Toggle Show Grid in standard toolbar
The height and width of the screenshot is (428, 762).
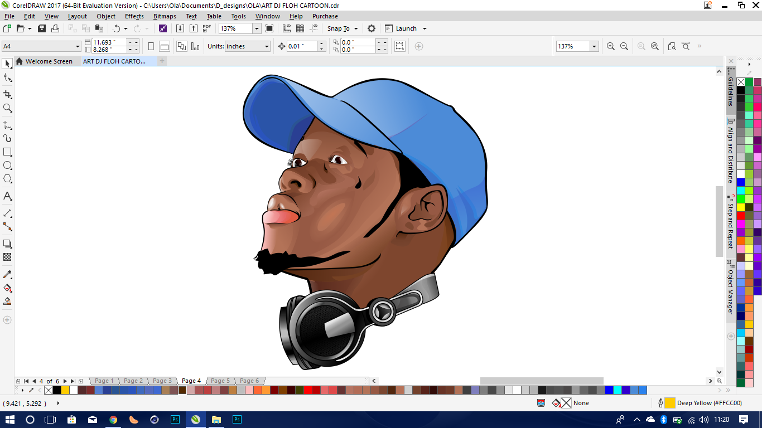[x=300, y=28]
